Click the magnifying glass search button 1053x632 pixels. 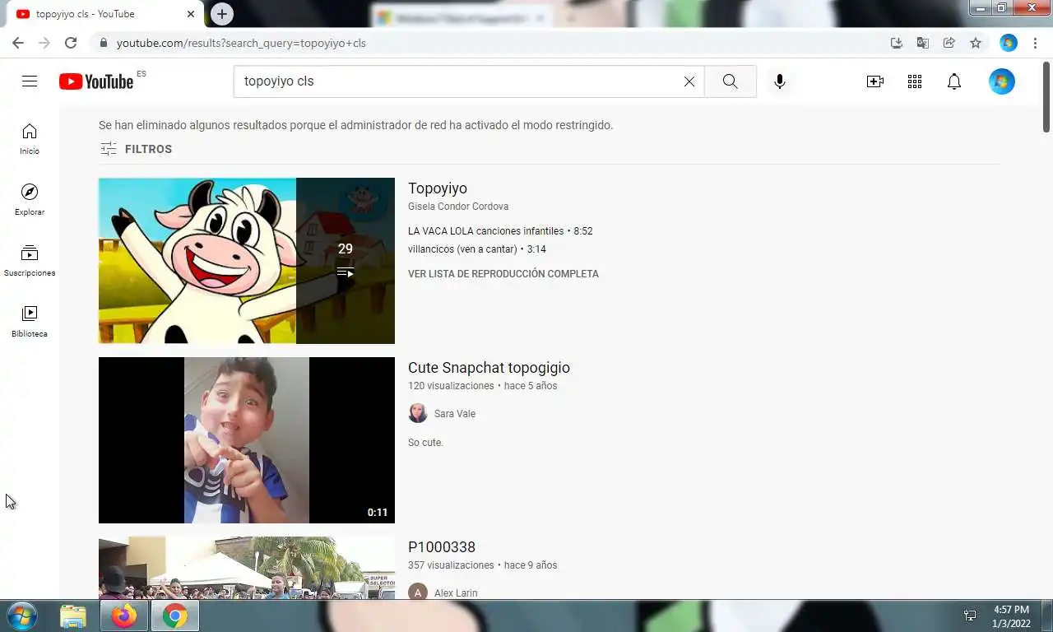coord(730,81)
